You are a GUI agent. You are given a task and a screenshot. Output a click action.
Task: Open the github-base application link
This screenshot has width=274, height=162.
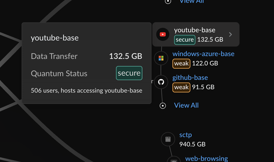click(190, 78)
